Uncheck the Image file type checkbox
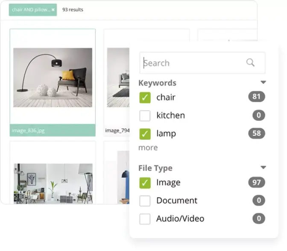 click(x=145, y=183)
